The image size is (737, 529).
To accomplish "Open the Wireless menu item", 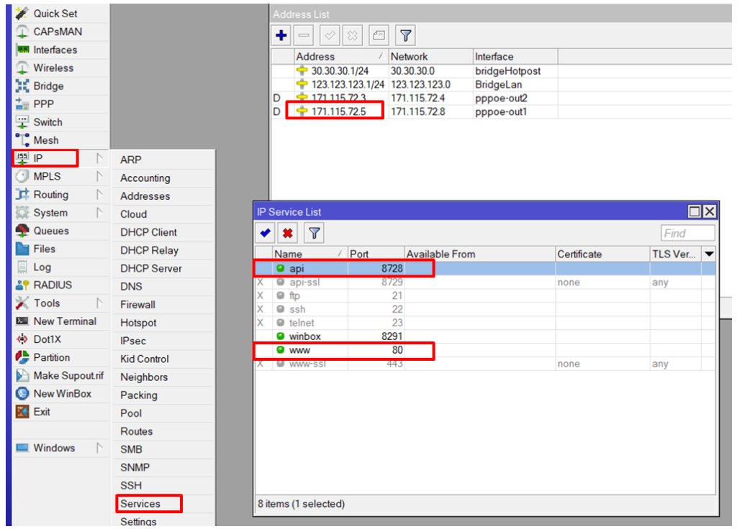I will [53, 68].
